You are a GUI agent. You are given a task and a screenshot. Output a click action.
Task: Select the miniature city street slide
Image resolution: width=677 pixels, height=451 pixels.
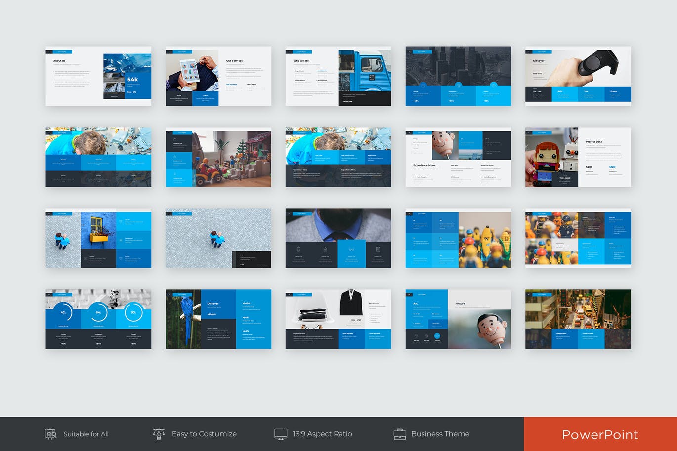(x=578, y=319)
